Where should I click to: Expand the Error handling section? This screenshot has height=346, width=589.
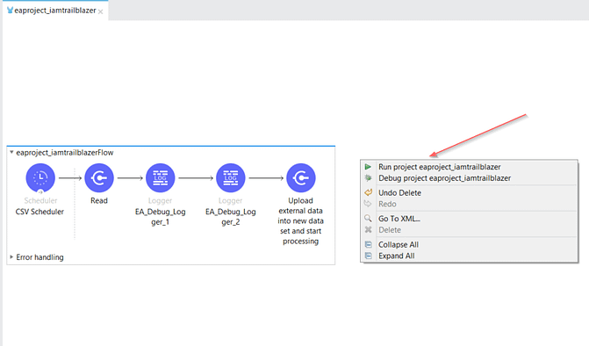coord(11,257)
